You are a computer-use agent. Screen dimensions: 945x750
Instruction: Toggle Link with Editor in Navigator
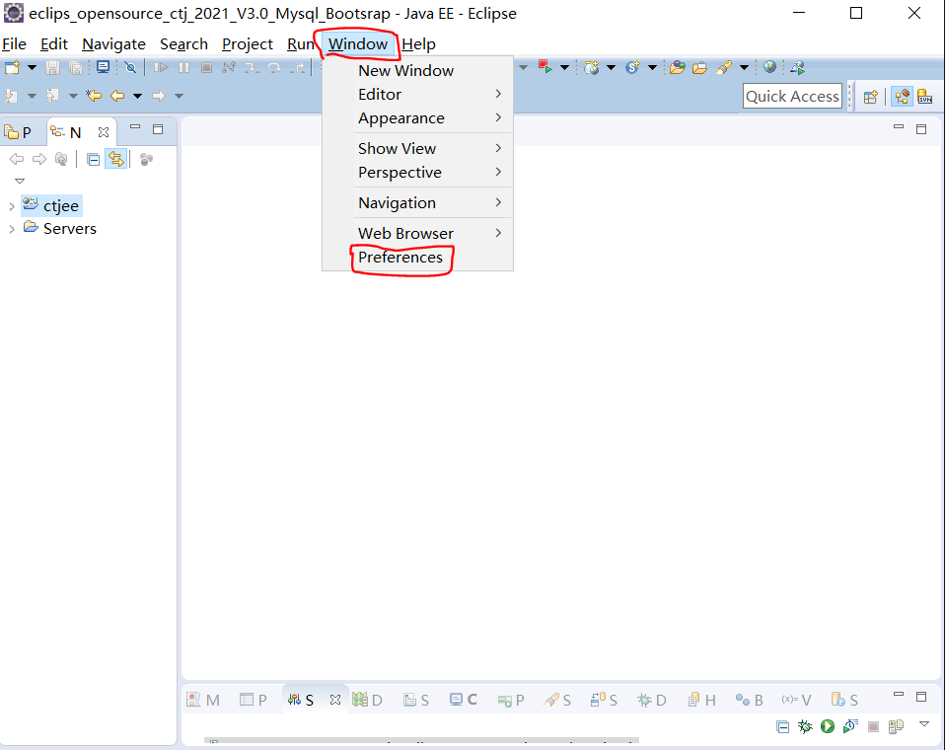pos(115,159)
